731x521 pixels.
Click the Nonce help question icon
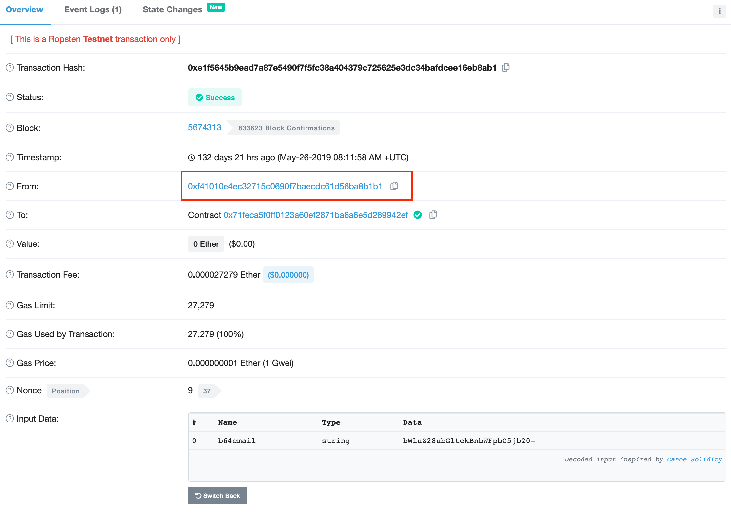tap(10, 390)
